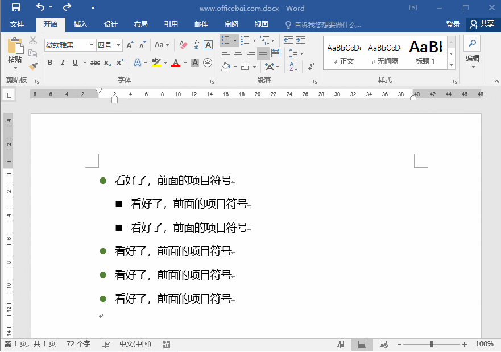Sort paragraphs with A-Z sort icon
The width and height of the screenshot is (501, 352).
click(x=293, y=67)
